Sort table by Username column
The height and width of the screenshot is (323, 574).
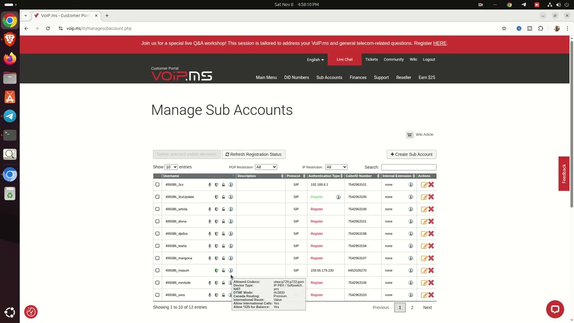199,176
